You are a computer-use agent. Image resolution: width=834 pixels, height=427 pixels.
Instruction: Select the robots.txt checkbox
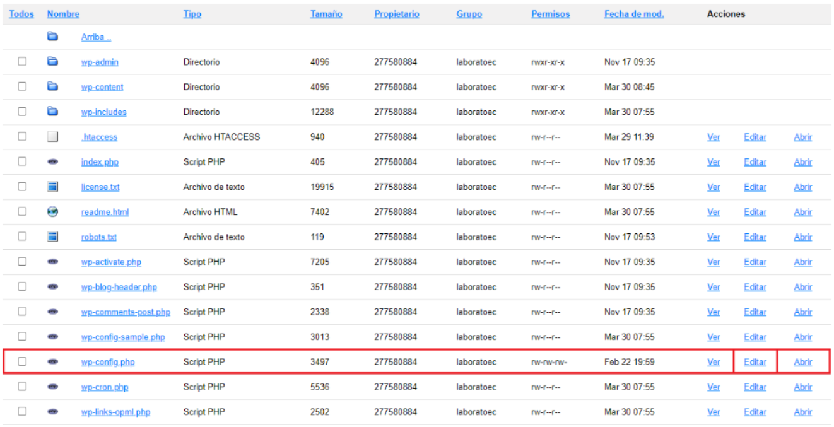22,237
